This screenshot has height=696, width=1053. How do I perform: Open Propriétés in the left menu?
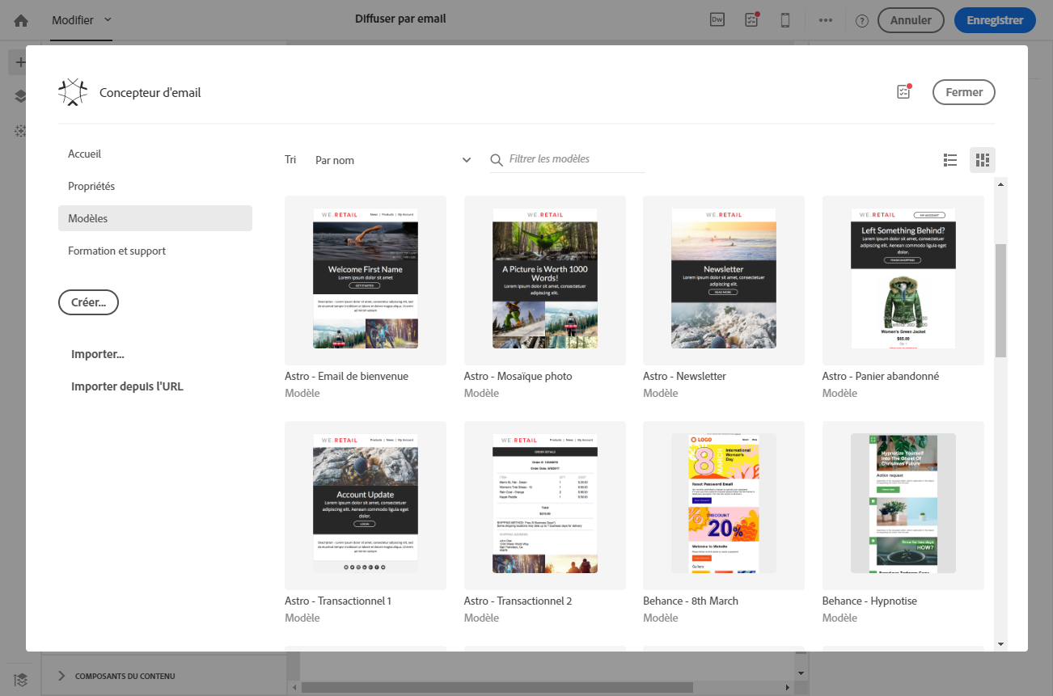(91, 186)
